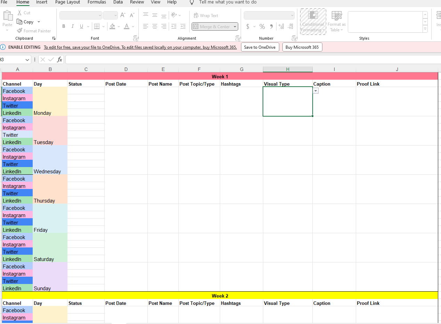Click the Tell Me lightbulb icon
Viewport: 441px width, 324px height.
pos(192,2)
